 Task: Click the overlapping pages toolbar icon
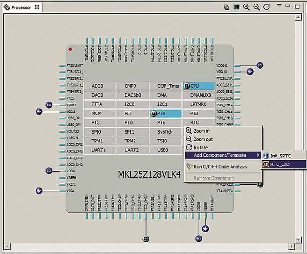tap(227, 7)
